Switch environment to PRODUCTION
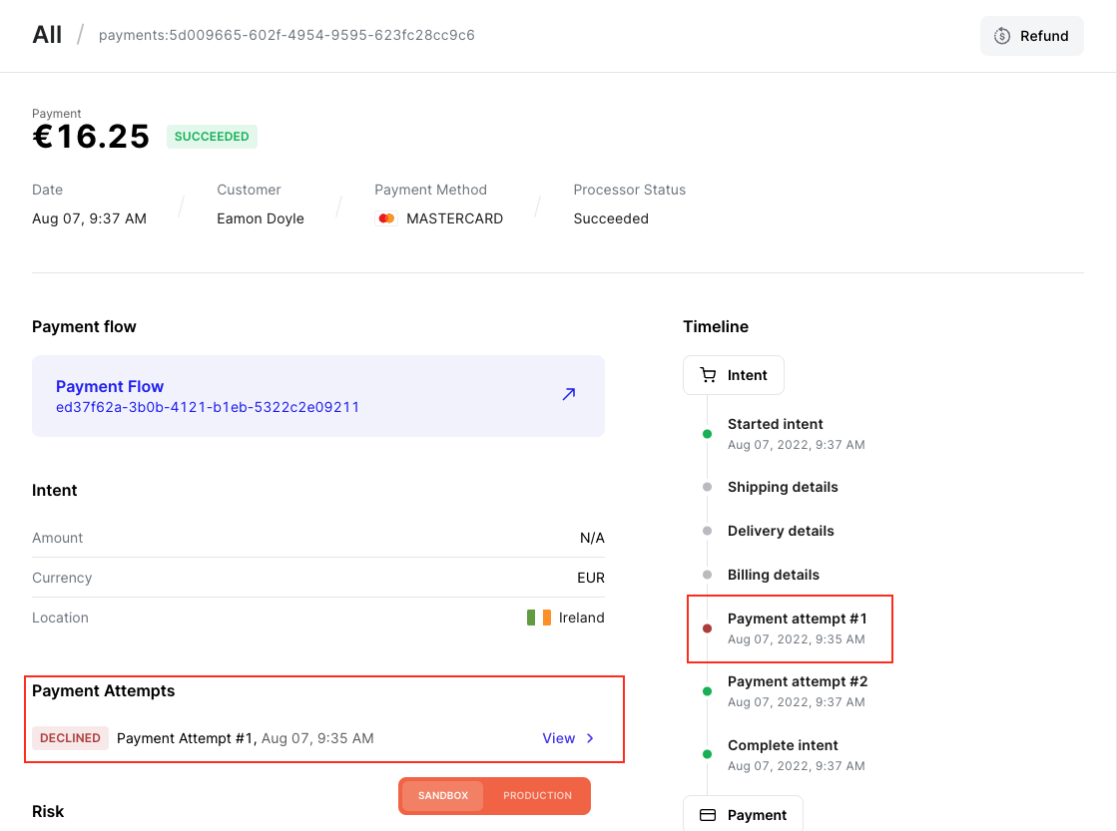This screenshot has height=831, width=1117. coord(537,795)
